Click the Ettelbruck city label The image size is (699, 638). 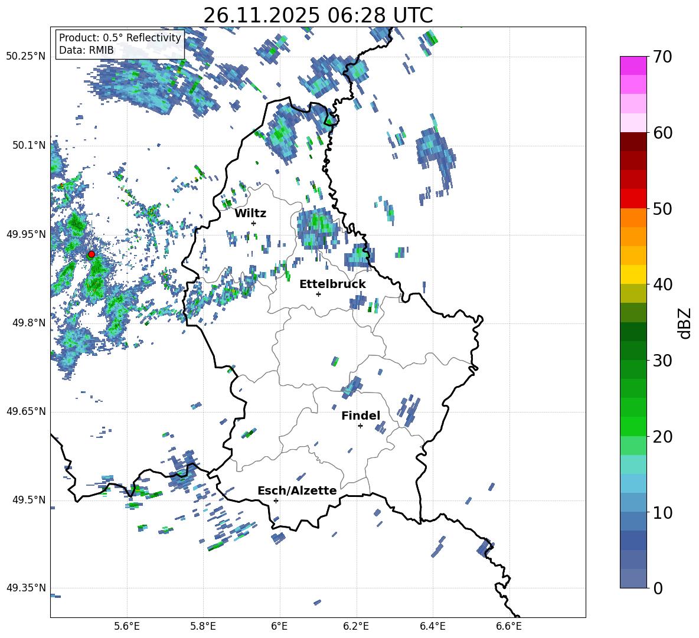[332, 284]
